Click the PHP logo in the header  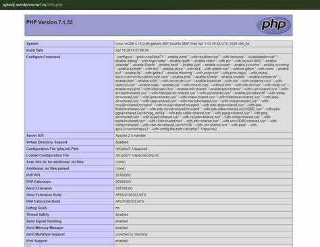tap(273, 25)
